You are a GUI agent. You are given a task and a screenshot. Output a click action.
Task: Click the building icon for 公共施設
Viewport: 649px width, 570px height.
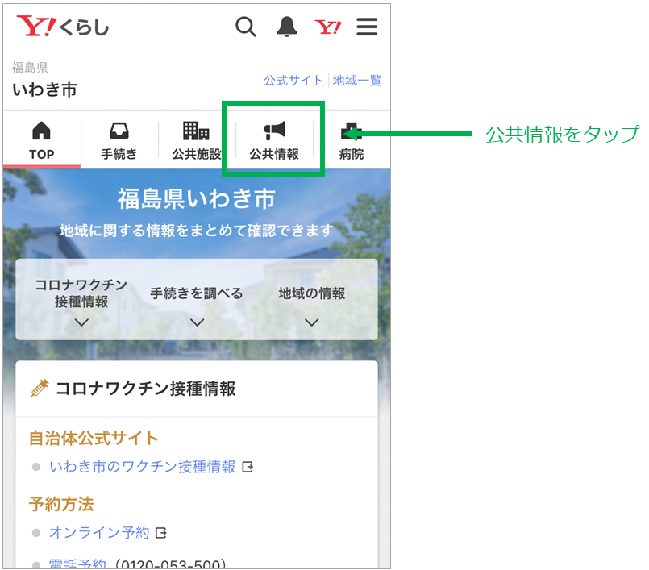pos(196,131)
